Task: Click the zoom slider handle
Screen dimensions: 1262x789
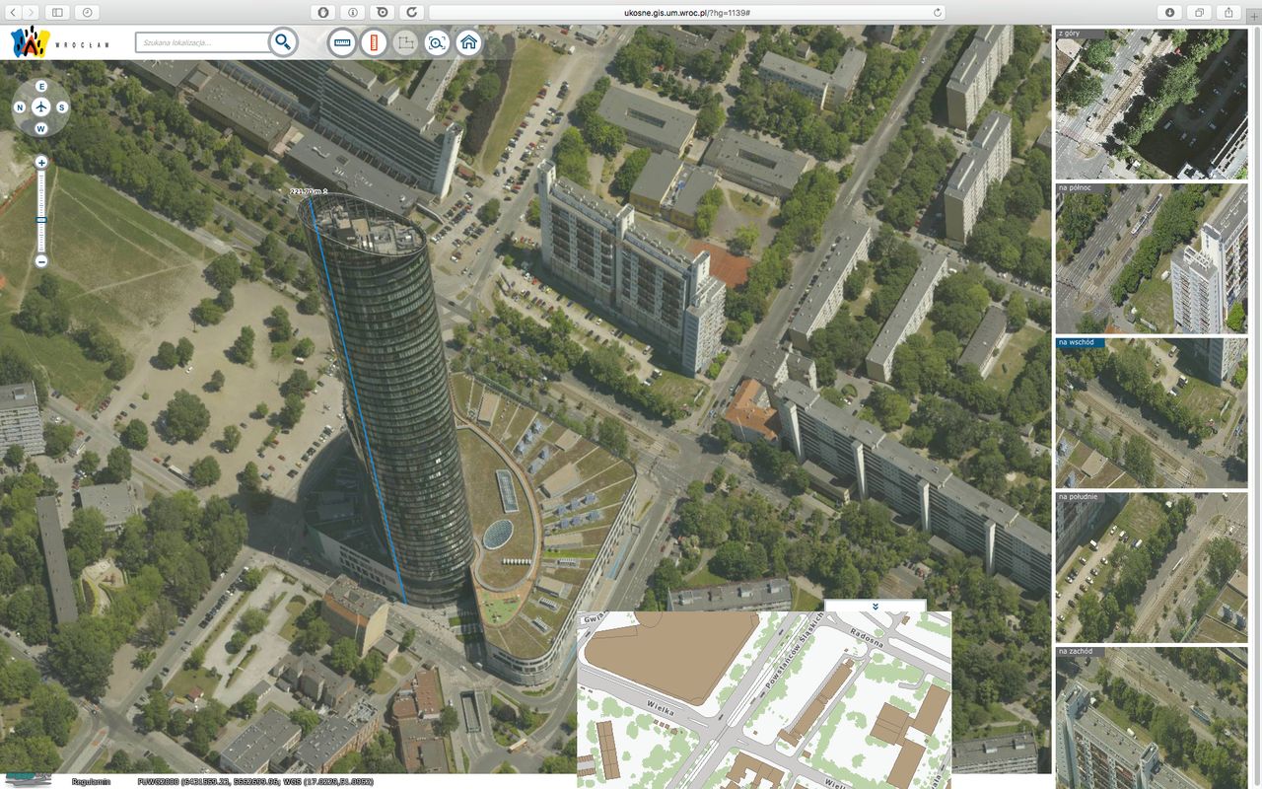Action: [41, 219]
